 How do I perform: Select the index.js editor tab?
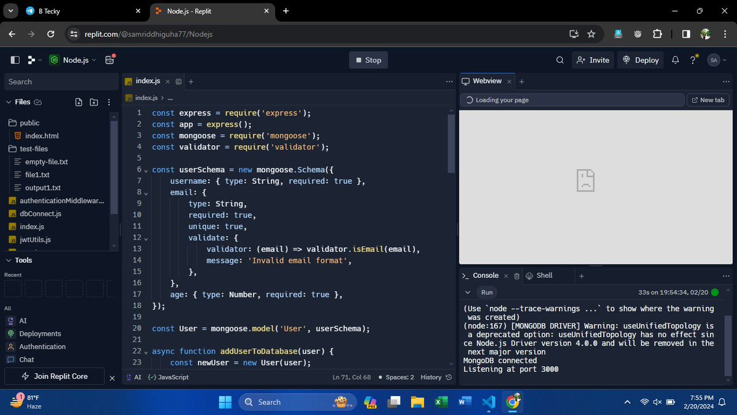click(x=147, y=81)
